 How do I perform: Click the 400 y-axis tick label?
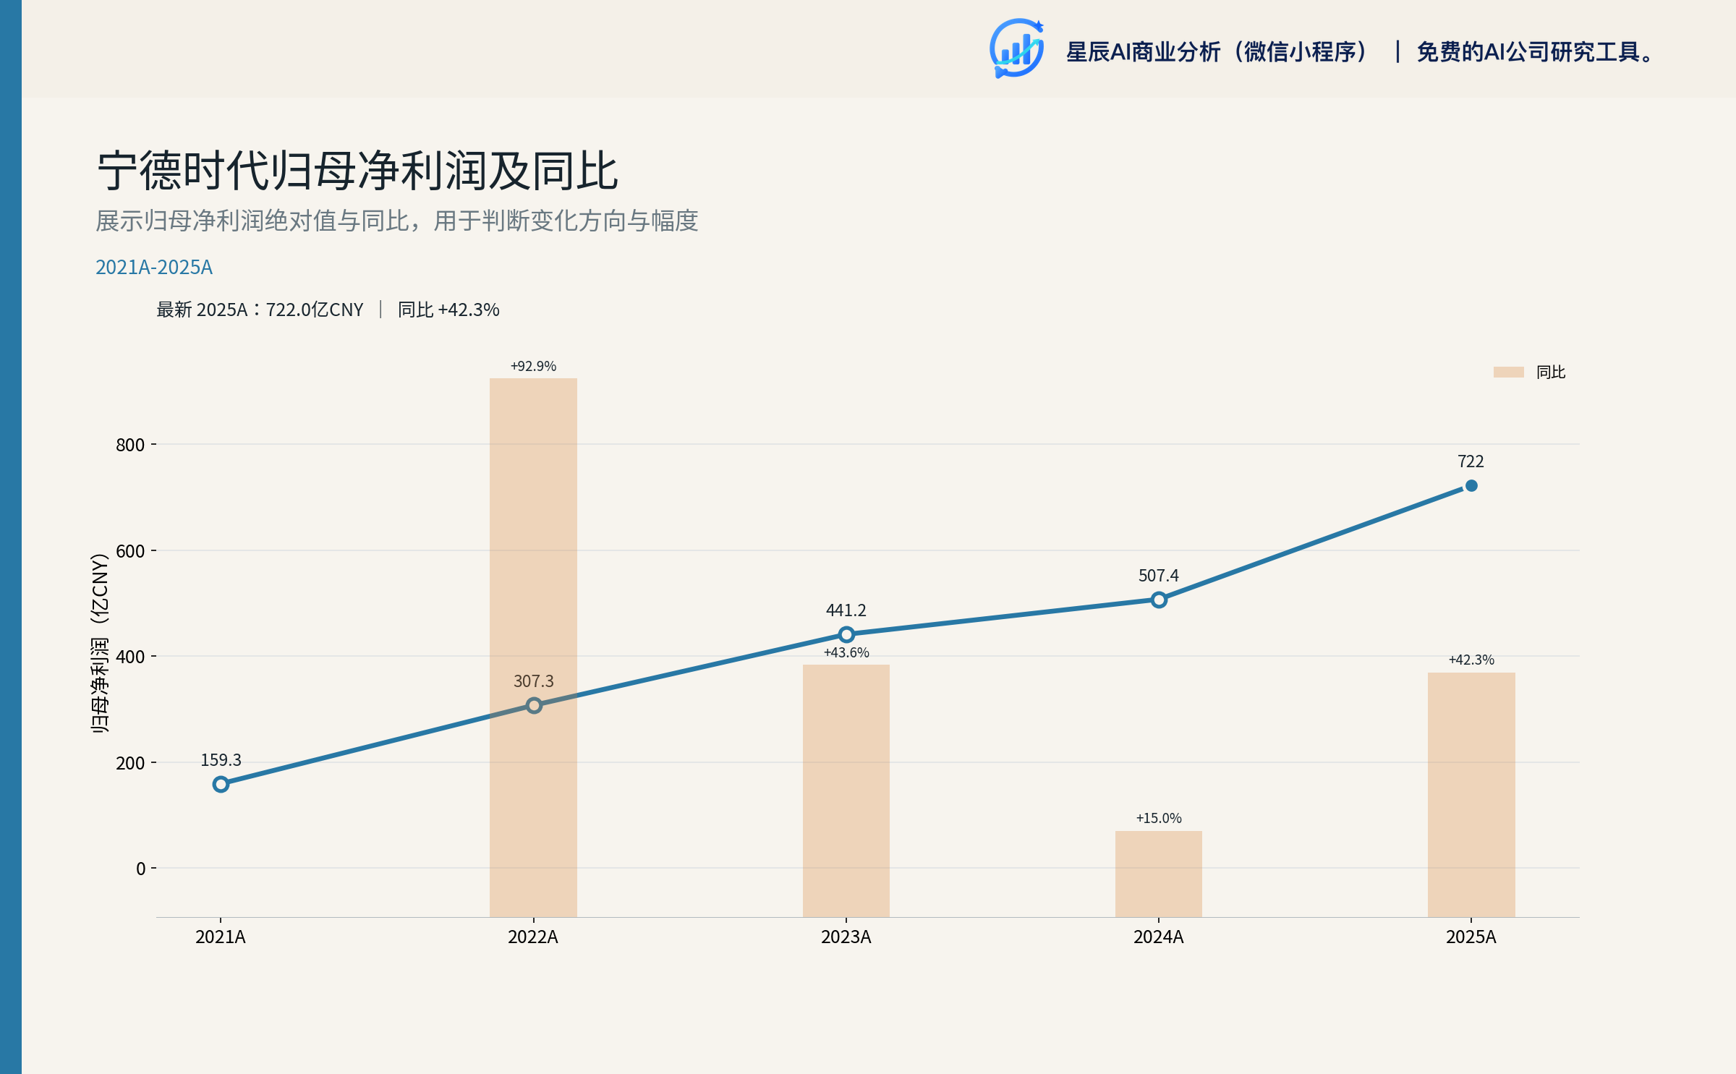(x=130, y=657)
